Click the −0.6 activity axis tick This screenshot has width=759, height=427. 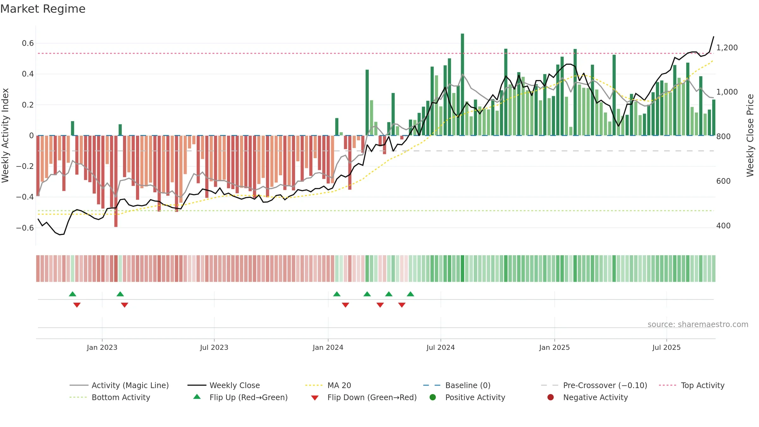[x=25, y=228]
